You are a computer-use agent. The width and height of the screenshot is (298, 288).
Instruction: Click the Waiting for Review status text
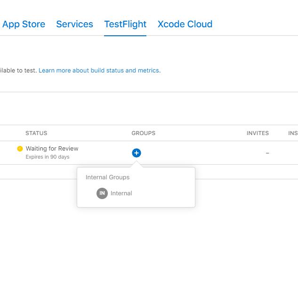52,149
